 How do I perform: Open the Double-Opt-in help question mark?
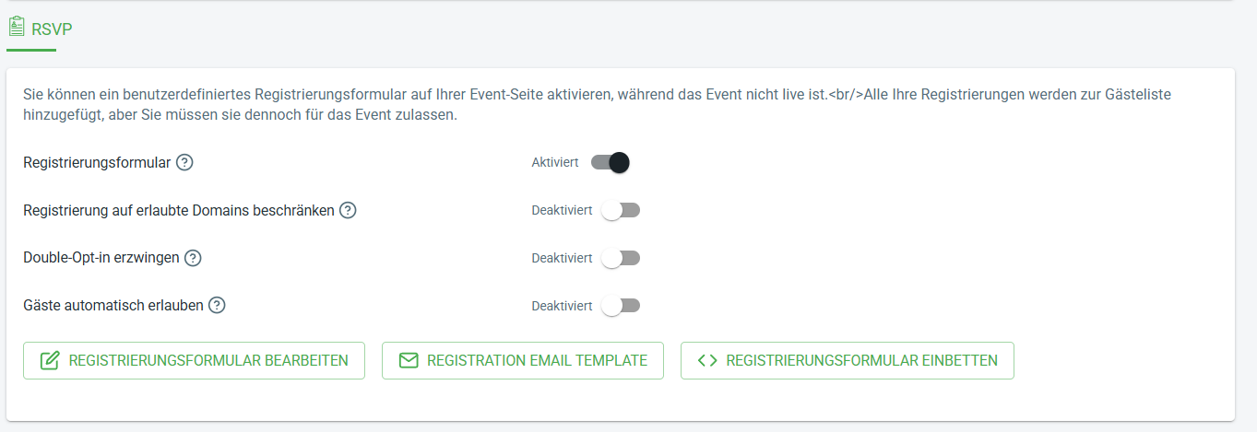point(193,258)
